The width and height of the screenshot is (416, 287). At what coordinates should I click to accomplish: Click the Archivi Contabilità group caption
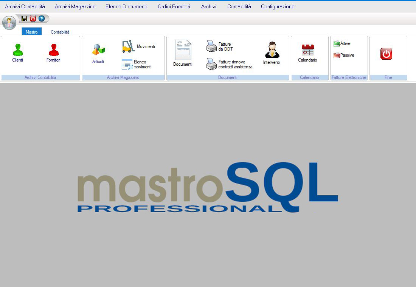[40, 77]
